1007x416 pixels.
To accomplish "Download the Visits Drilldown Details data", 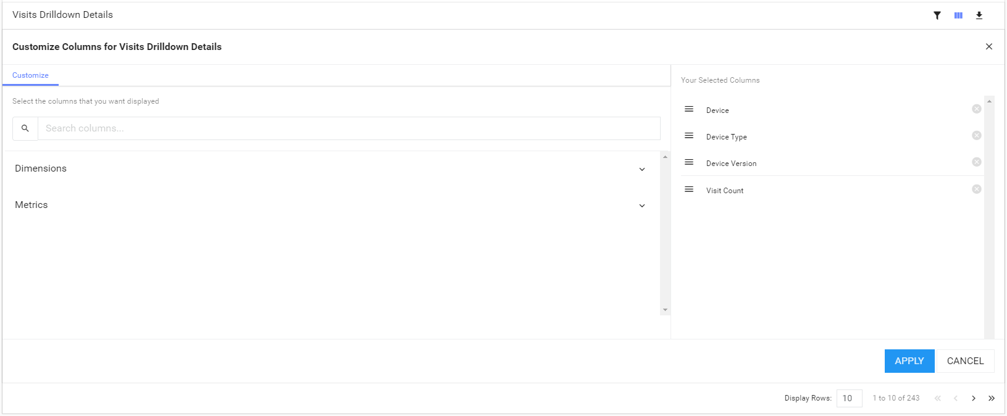I will [x=979, y=15].
